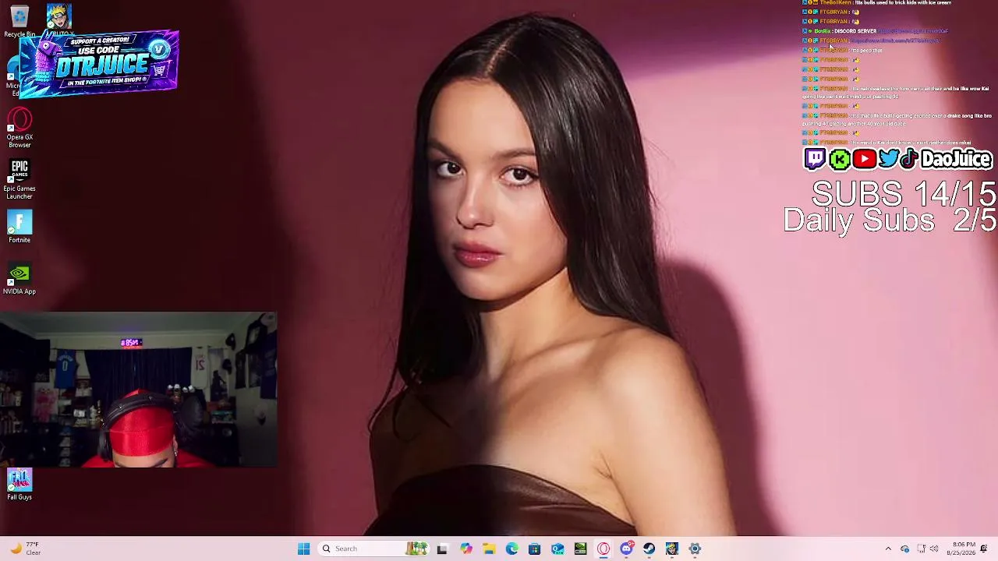
Task: Launch Opera GX Browser from desktop
Action: point(19,129)
